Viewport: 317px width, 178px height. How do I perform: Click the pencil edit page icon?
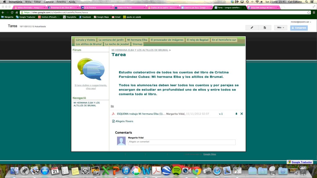click(252, 28)
